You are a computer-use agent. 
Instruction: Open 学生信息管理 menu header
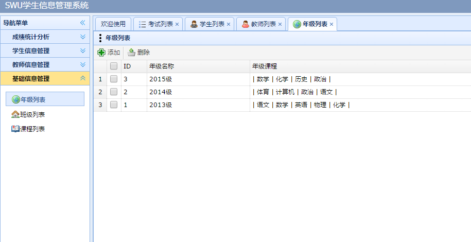45,50
